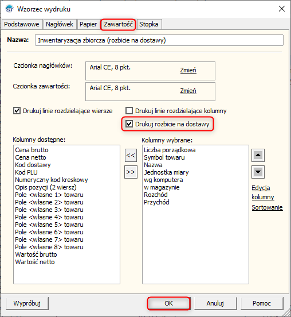The image size is (291, 317).
Task: Open the Zawartość tab
Action: point(118,24)
